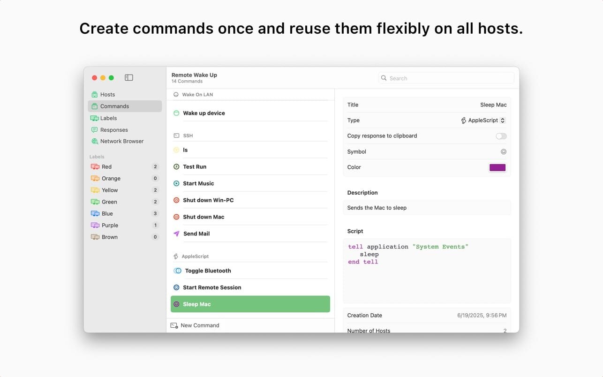Click the Start Music play icon
The image size is (603, 377).
click(x=176, y=183)
